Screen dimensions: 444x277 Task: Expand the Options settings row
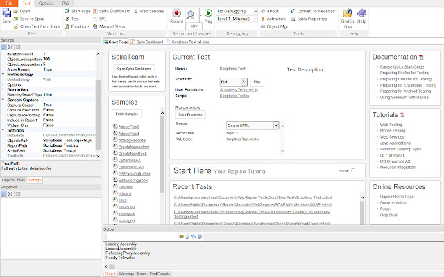3,84
